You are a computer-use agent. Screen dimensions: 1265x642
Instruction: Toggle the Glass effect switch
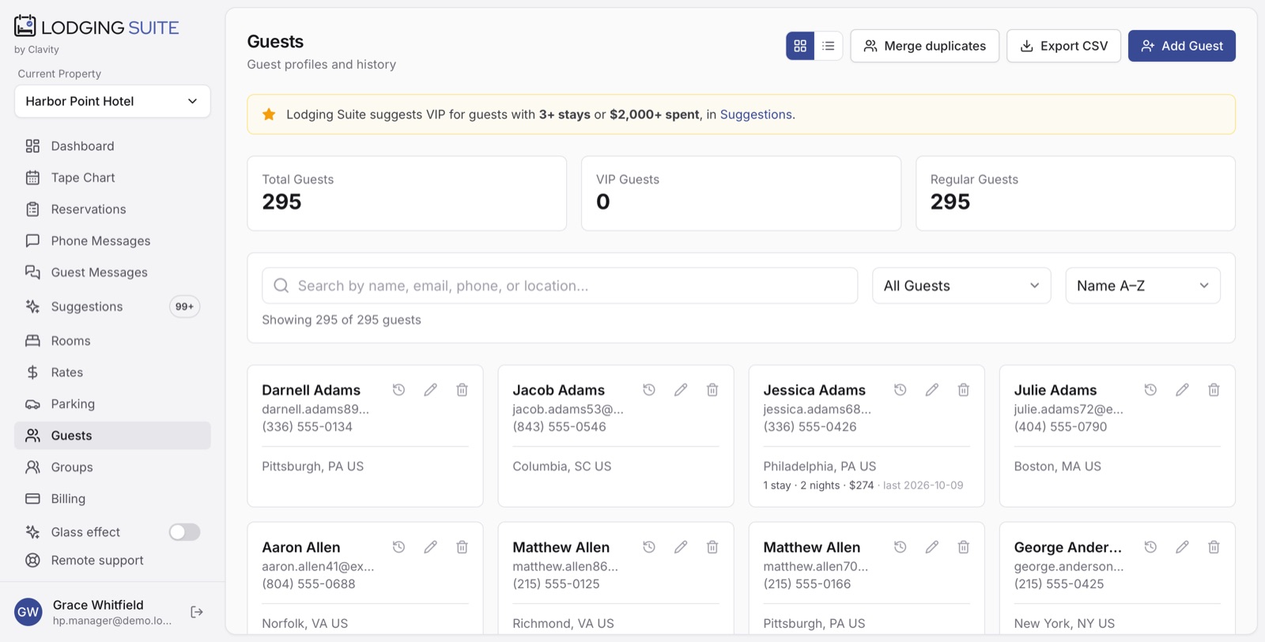[184, 532]
